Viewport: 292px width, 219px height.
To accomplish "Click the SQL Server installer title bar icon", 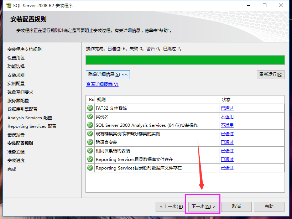I will tap(9, 5).
